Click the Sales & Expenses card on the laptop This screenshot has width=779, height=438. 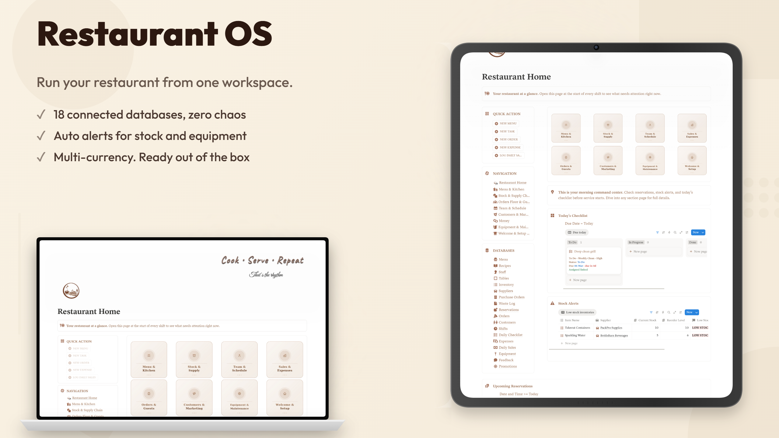tap(285, 360)
